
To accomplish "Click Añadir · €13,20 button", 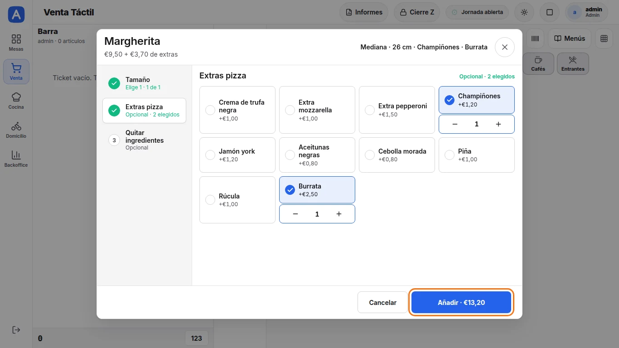I will click(461, 302).
